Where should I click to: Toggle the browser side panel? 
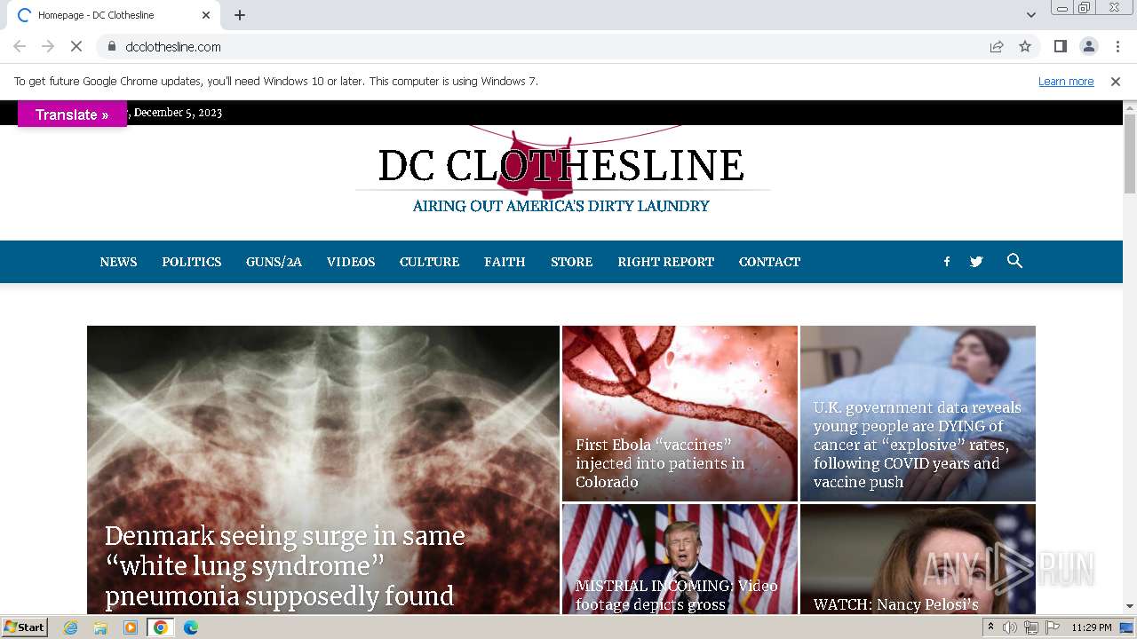1061,46
